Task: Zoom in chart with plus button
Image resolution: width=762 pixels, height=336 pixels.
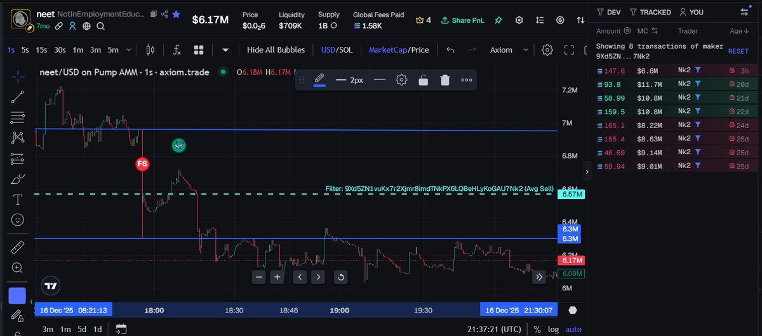Action: tap(277, 277)
